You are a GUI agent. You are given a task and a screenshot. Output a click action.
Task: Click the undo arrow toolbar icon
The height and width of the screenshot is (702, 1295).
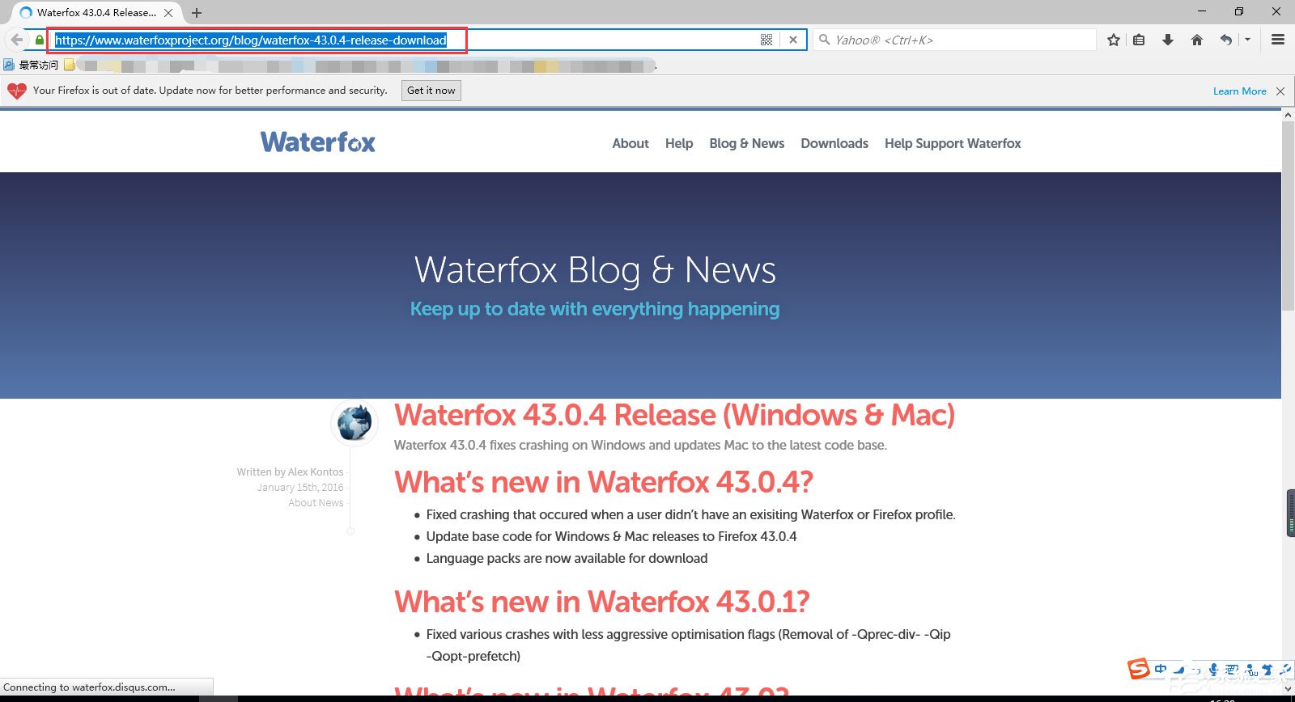(x=1226, y=40)
